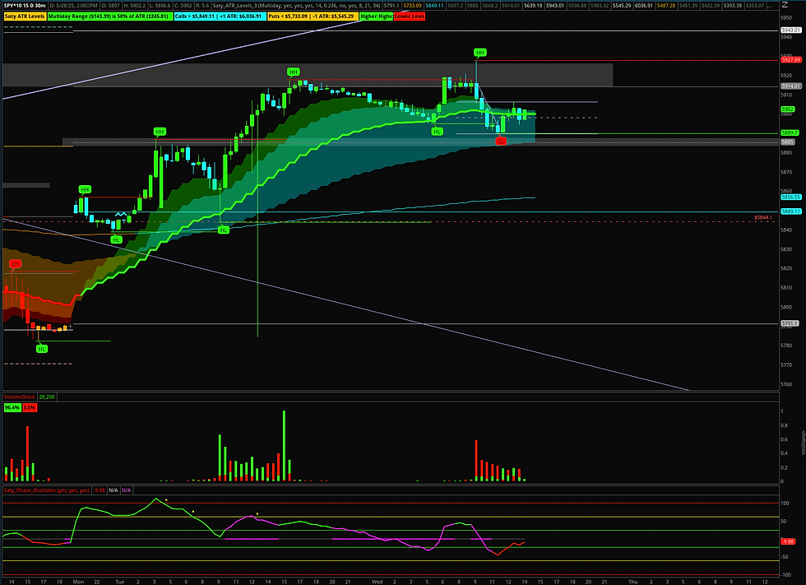
Task: Click the 28,200 volume value
Action: click(47, 397)
